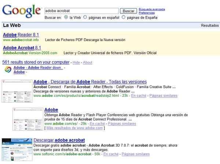Click URL text 'www.softonic.com/s/adobe-acrobat'
This screenshot has height=164, width=220.
point(62,154)
